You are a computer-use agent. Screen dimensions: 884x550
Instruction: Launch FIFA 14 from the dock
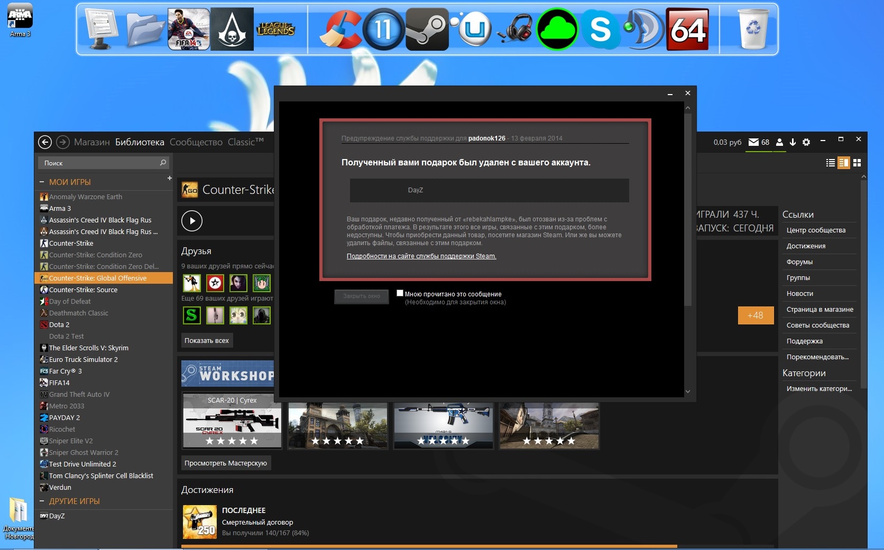click(x=189, y=29)
